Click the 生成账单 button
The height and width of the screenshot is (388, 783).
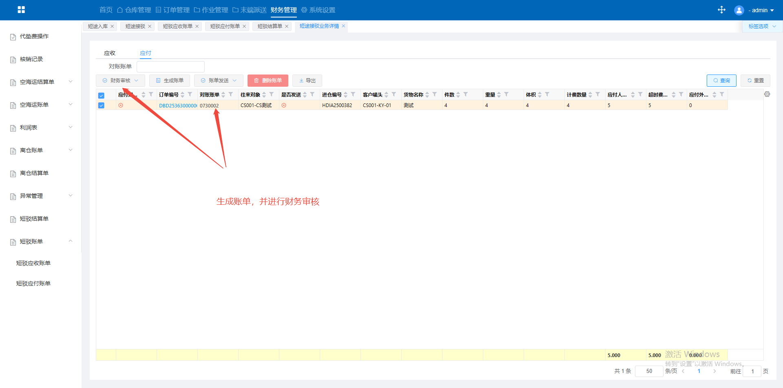(x=170, y=81)
